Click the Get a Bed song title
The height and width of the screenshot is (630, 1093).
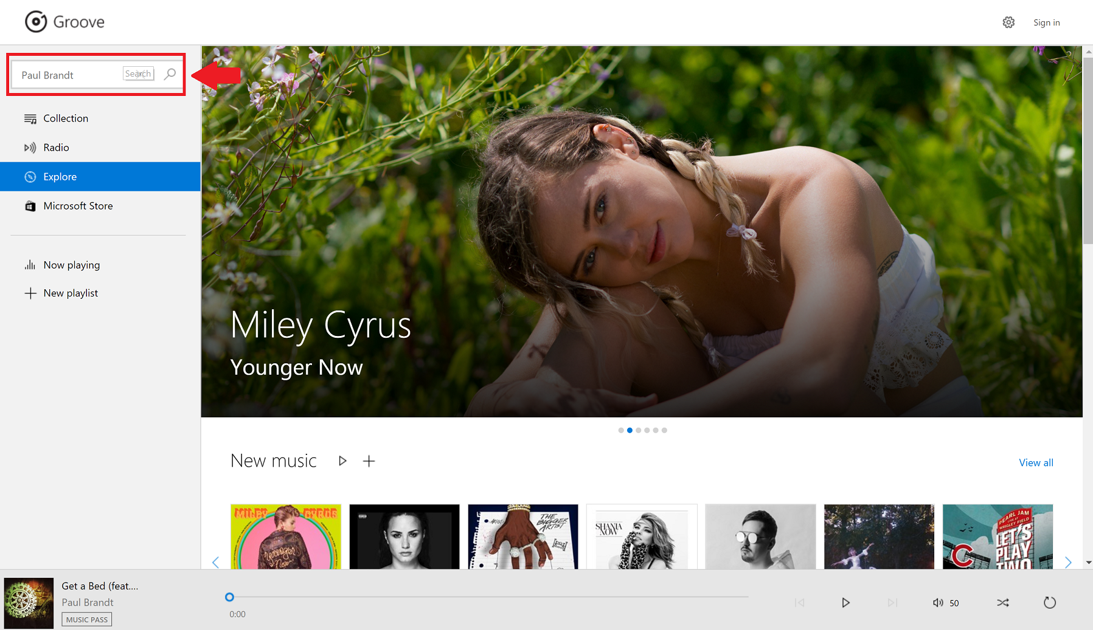pos(100,586)
